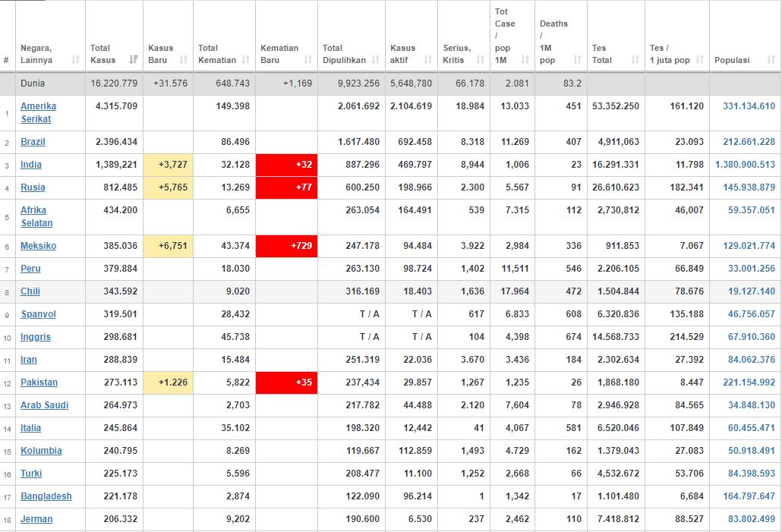Click population link 60.455.471

tap(752, 428)
